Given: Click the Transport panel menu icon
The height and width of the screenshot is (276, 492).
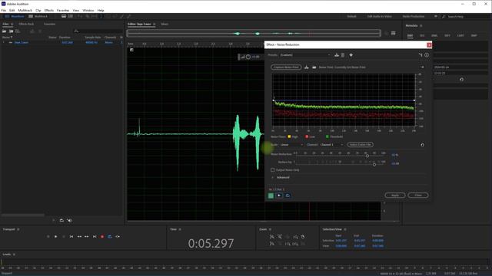Looking at the screenshot, I should [x=18, y=229].
